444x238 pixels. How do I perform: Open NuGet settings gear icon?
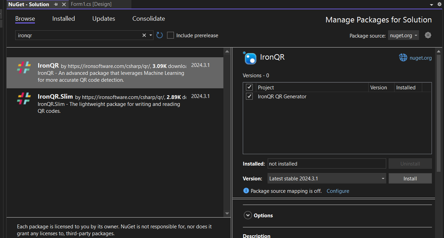click(428, 35)
